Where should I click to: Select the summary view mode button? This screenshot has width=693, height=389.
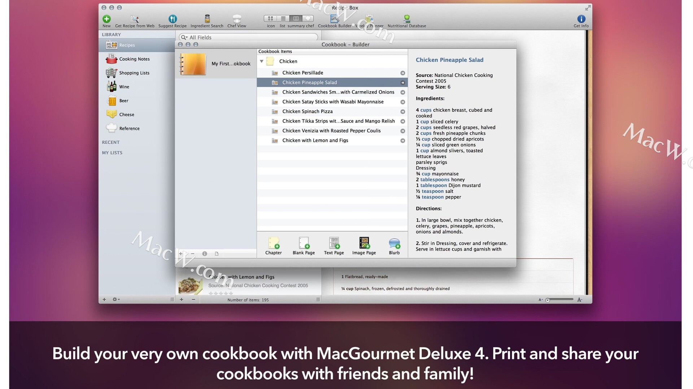coord(296,18)
